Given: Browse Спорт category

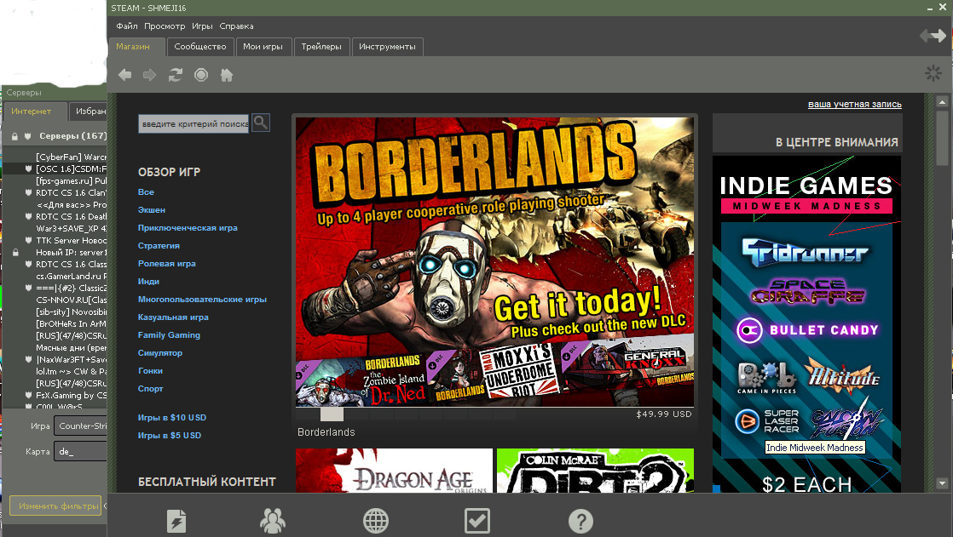Looking at the screenshot, I should 150,388.
